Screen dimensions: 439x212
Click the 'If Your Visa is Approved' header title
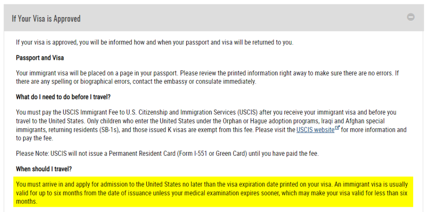point(46,19)
